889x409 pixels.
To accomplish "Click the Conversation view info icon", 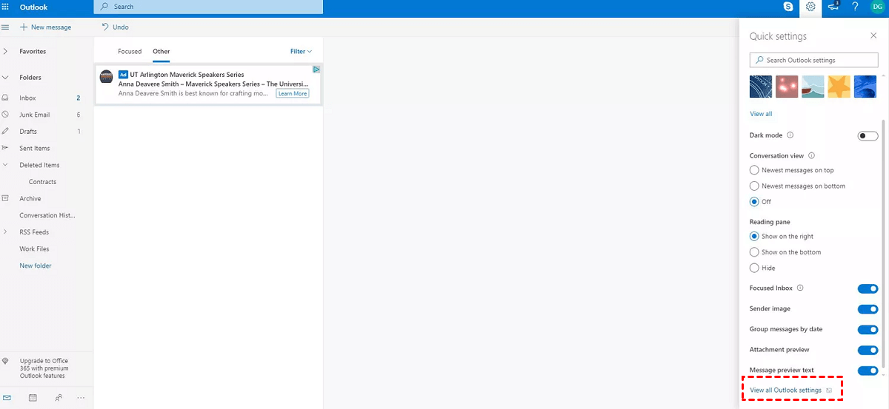I will [812, 156].
